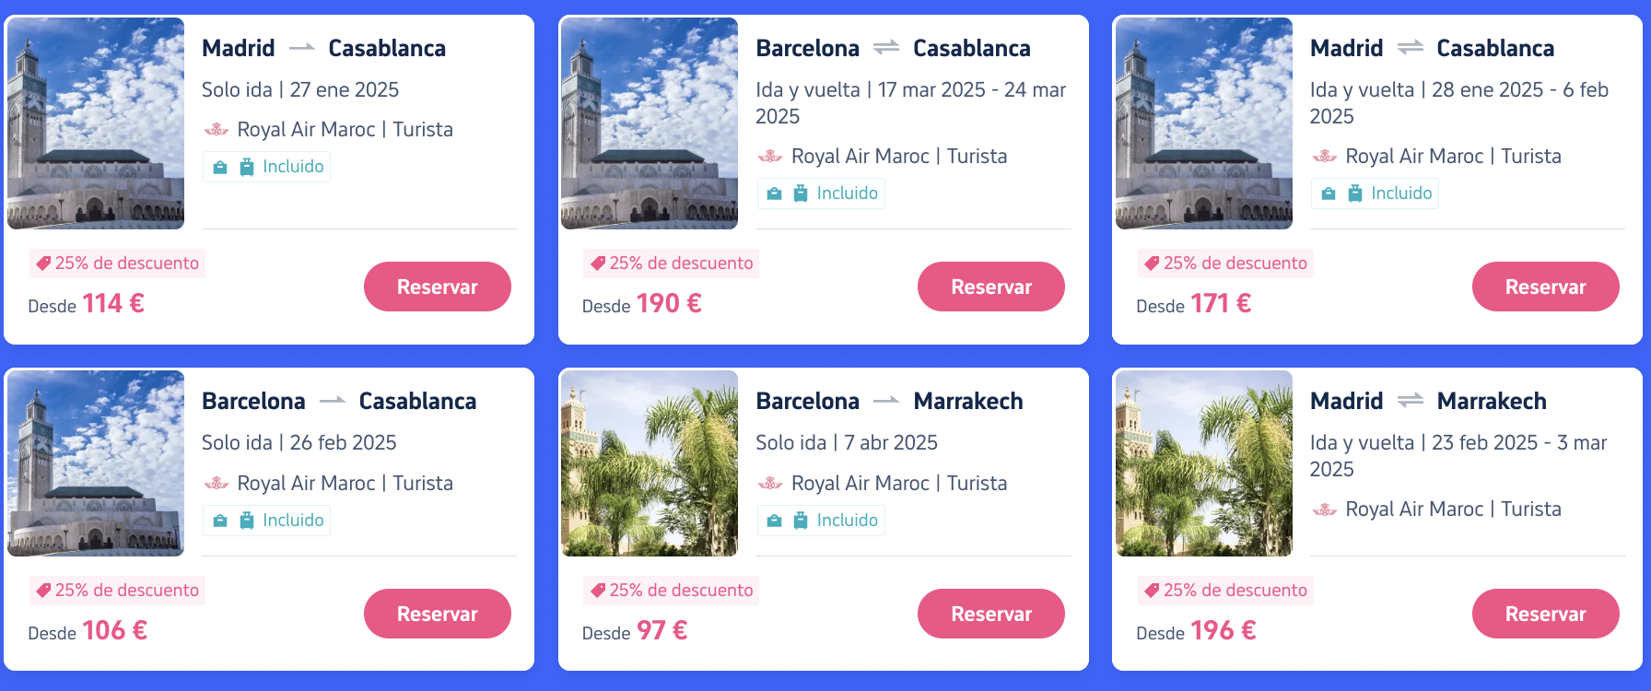Click the Royal Air Maroc logo in Madrid–Marrakech card

[1324, 509]
